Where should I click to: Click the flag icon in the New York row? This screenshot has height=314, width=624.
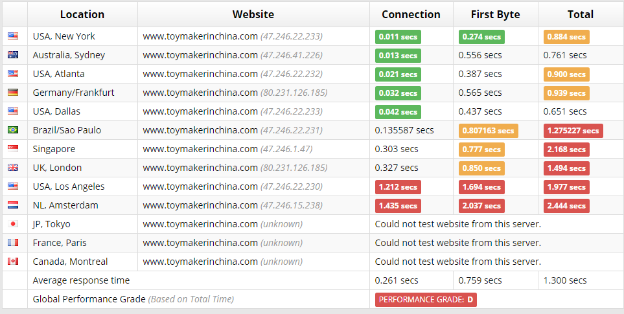pos(13,36)
